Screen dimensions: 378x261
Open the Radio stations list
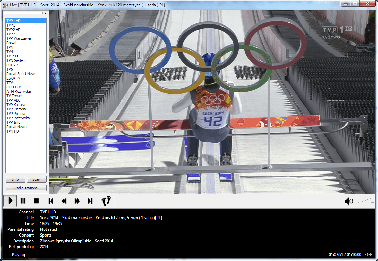[26, 188]
